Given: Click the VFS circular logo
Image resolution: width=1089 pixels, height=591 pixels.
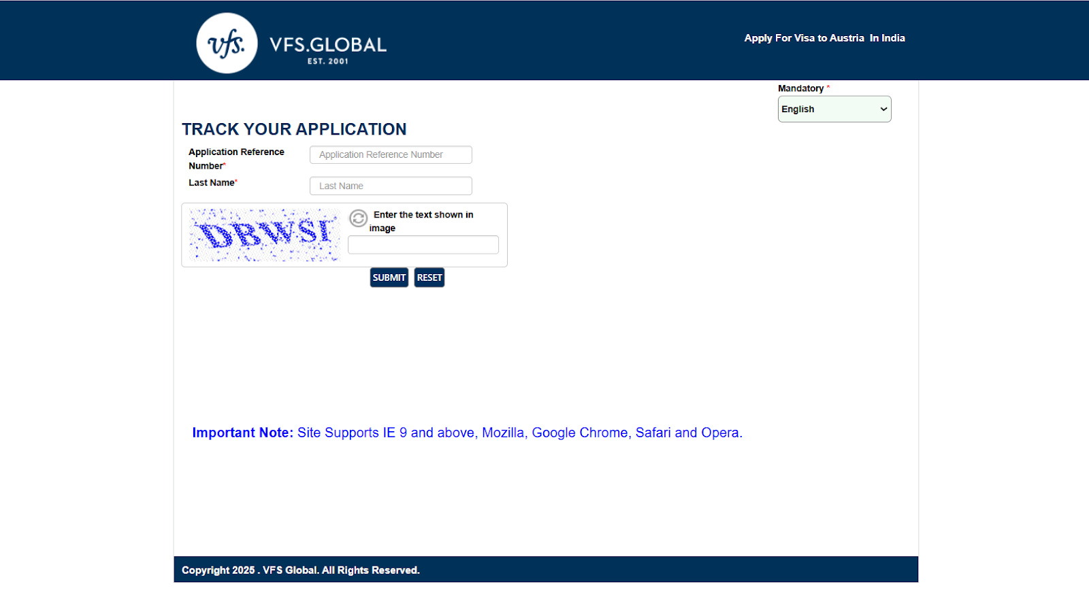Looking at the screenshot, I should point(227,43).
